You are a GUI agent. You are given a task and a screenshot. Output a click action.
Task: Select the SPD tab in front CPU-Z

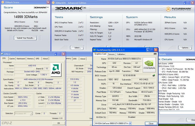37,59
